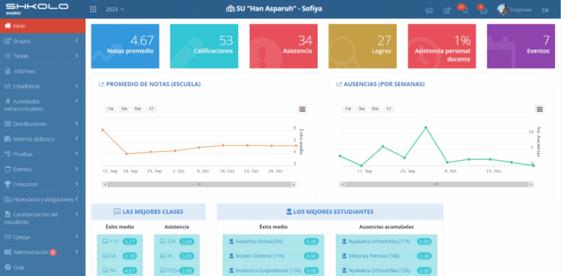Screen dimensions: 561x276
Task: Open messages envelope icon with badge
Action: coord(484,10)
